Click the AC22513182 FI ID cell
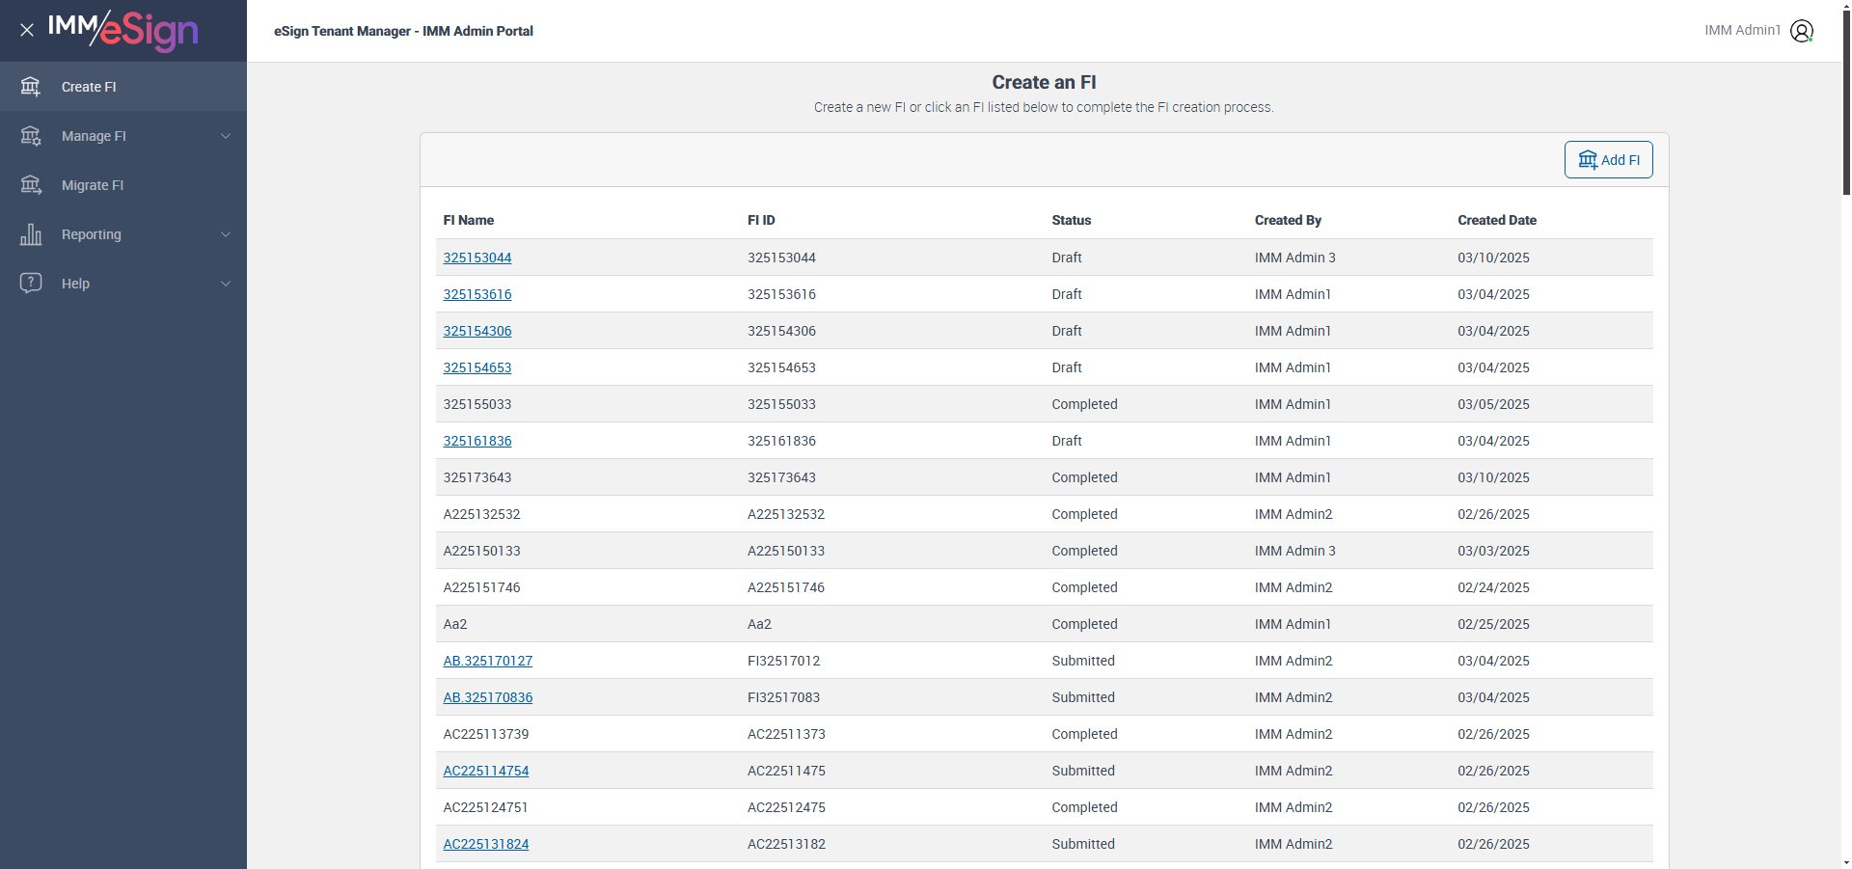 787,844
